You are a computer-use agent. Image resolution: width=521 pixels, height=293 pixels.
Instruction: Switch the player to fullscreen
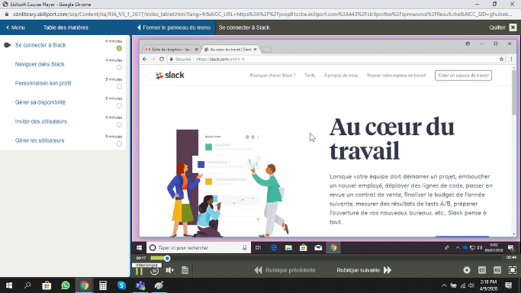[x=513, y=270]
